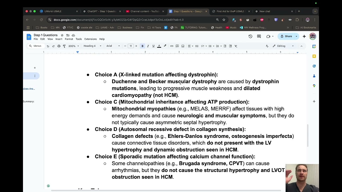Click the Share button

click(286, 36)
